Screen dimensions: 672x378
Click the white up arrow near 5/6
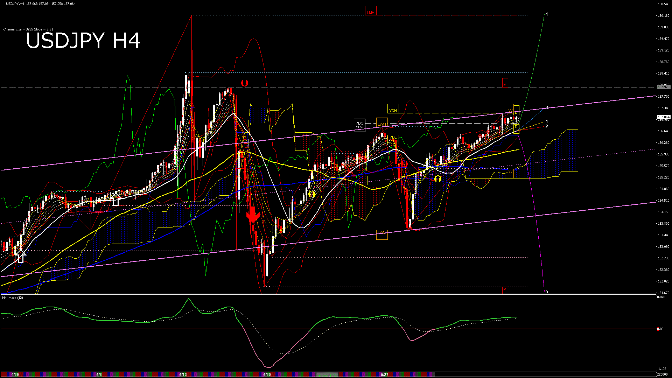[x=116, y=201]
